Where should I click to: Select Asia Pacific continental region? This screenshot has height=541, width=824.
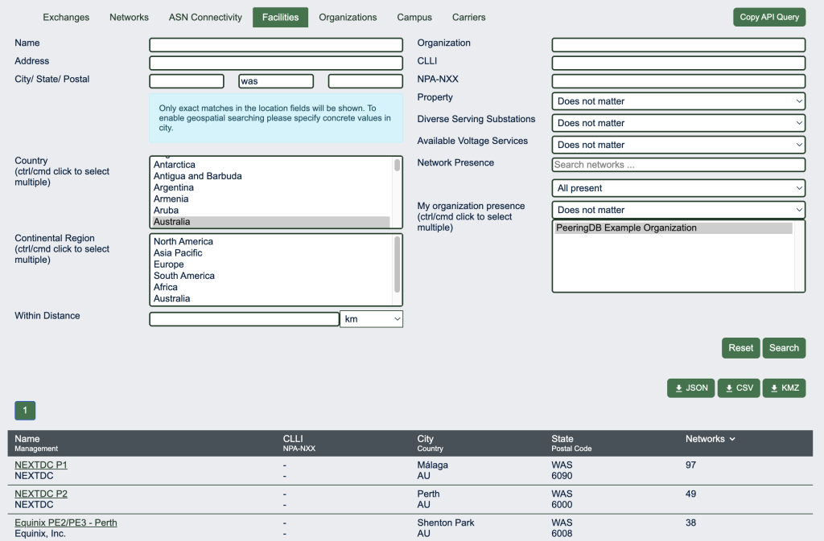click(270, 253)
